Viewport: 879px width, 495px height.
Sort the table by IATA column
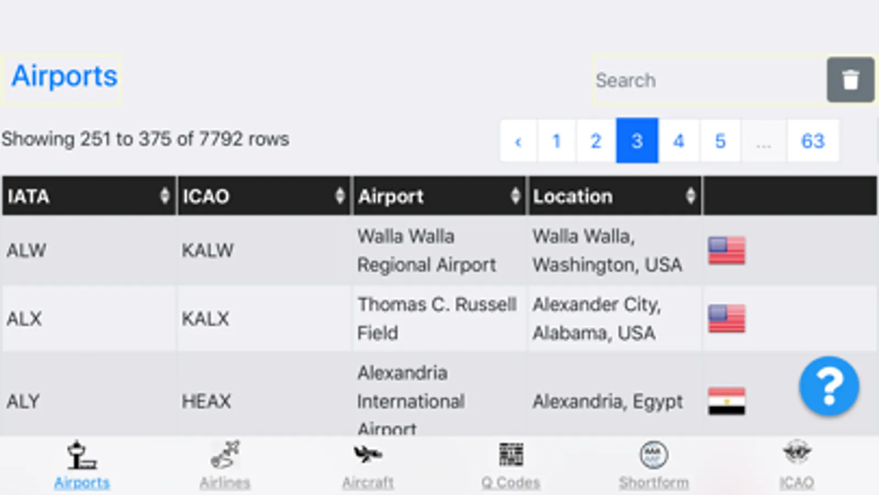[x=88, y=196]
